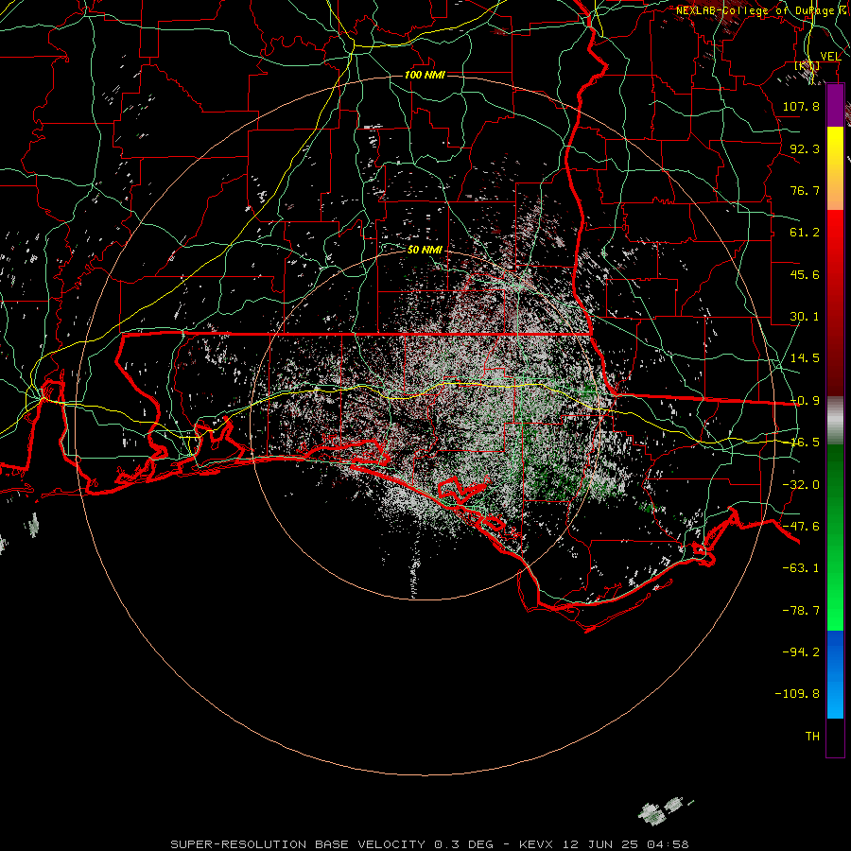Click the 92.3 legend value
Viewport: 851px width, 851px height.
pos(805,148)
